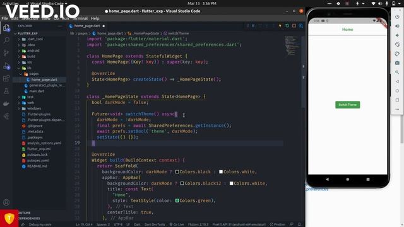Activate emulator zoom magnifier

click(x=397, y=73)
